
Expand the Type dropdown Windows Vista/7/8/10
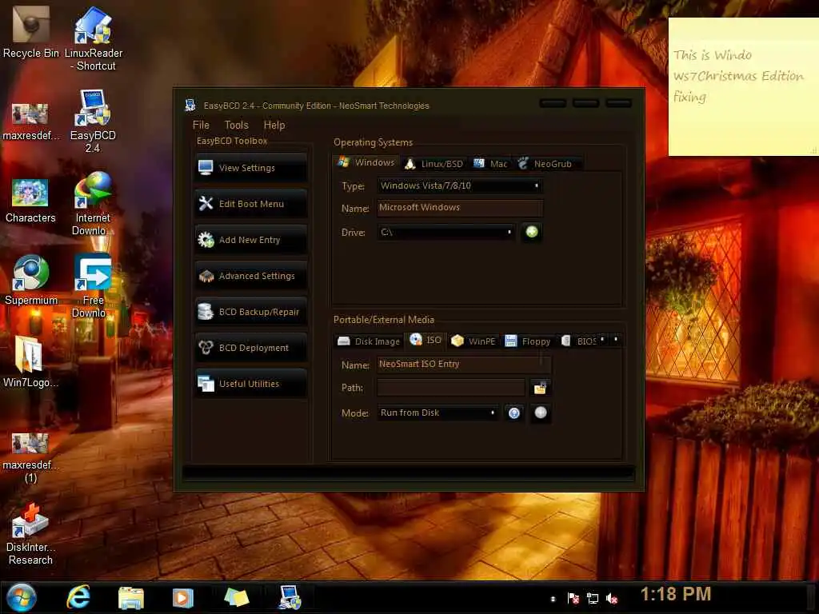[x=460, y=185]
